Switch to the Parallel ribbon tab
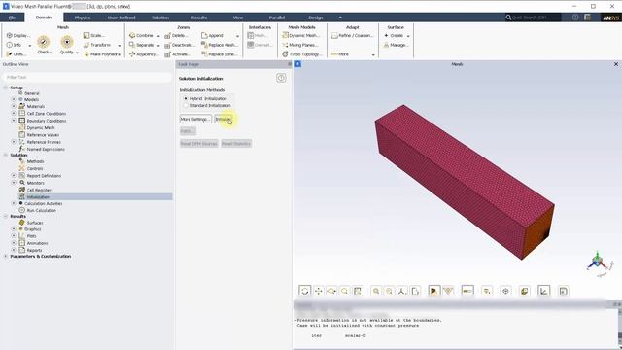The image size is (622, 350). (x=276, y=17)
